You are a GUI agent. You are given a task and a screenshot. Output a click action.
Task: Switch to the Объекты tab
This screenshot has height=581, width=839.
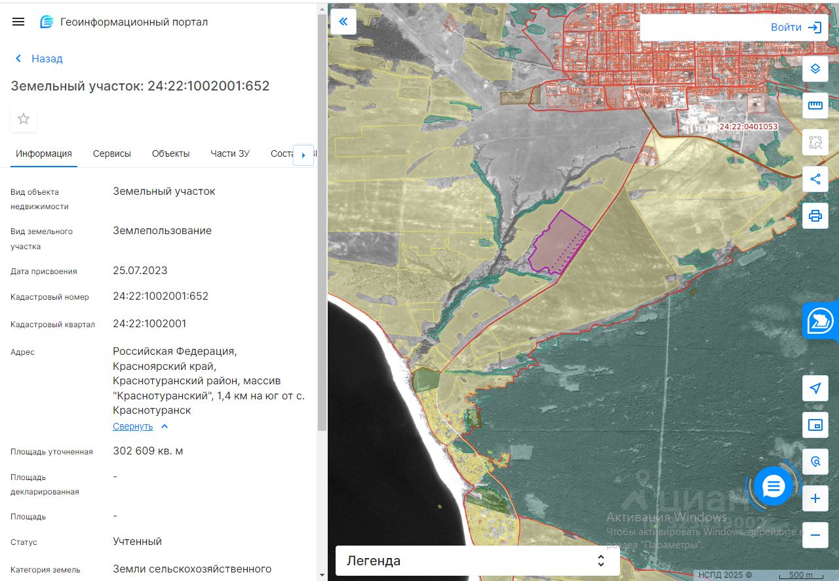point(171,153)
